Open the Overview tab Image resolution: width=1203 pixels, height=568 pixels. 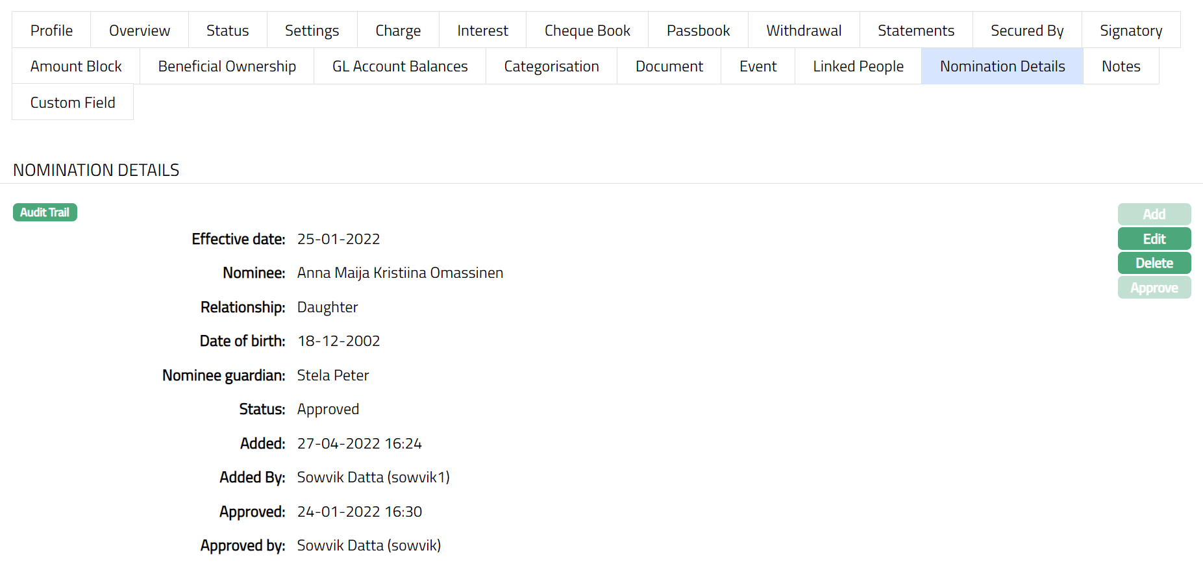click(139, 31)
